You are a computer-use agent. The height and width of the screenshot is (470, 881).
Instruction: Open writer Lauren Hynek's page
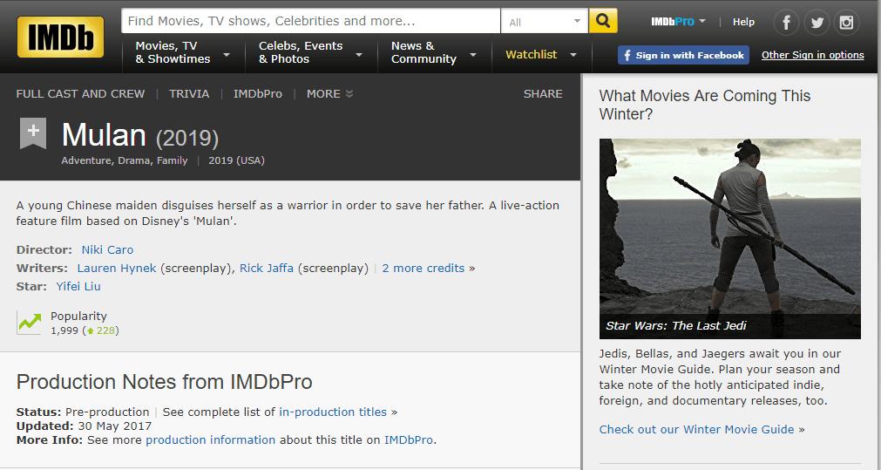pyautogui.click(x=117, y=269)
